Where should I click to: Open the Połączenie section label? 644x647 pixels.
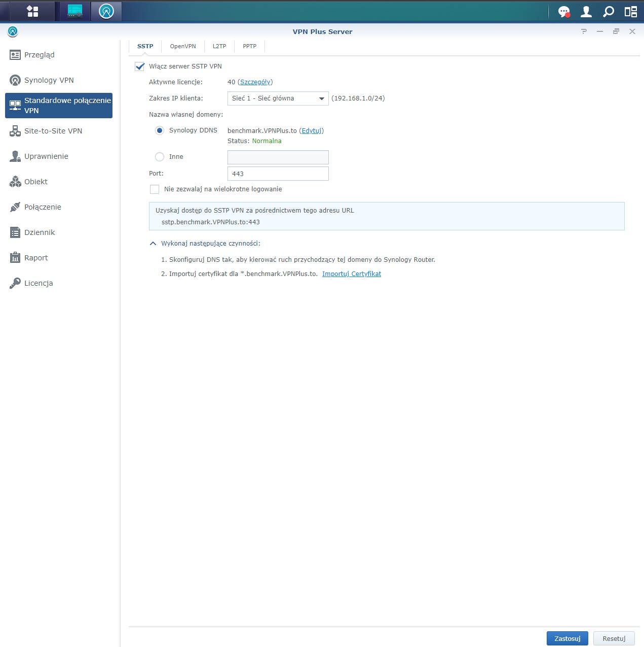pyautogui.click(x=43, y=207)
